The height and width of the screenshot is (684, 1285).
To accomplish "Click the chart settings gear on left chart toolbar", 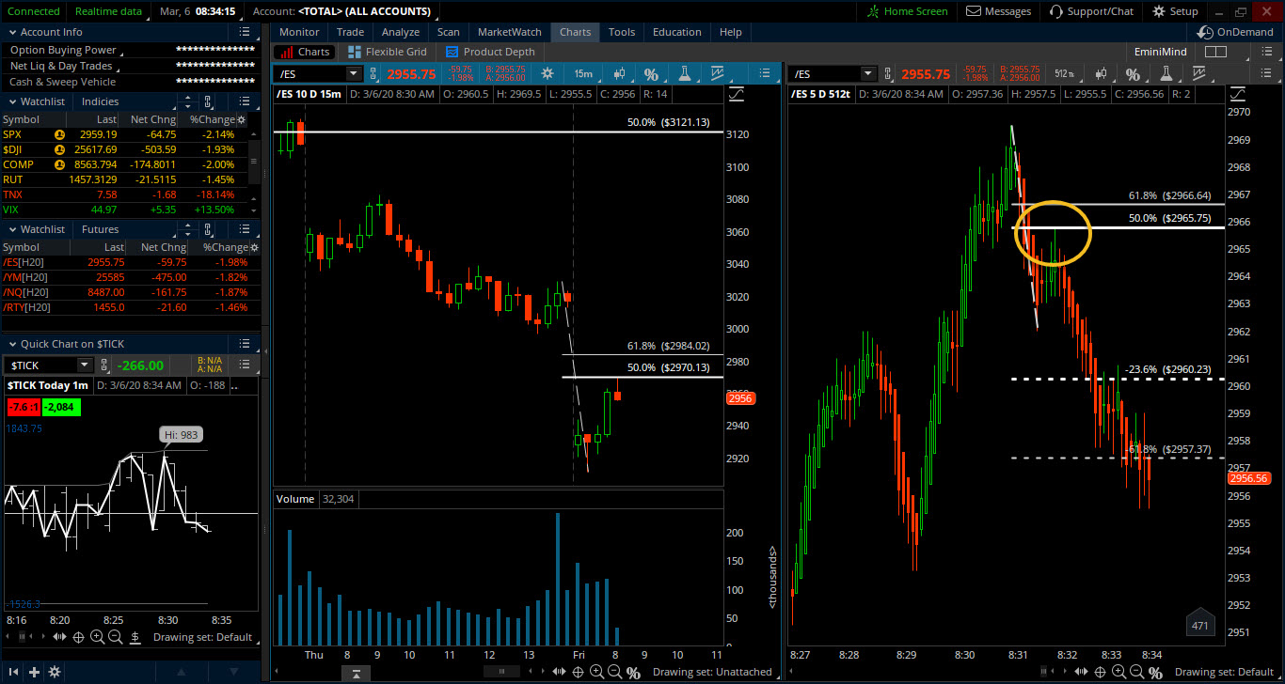I will pos(547,72).
